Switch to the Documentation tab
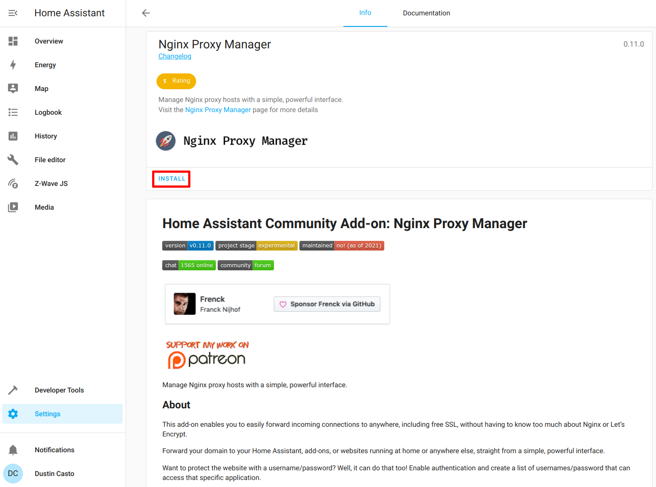 pyautogui.click(x=426, y=13)
